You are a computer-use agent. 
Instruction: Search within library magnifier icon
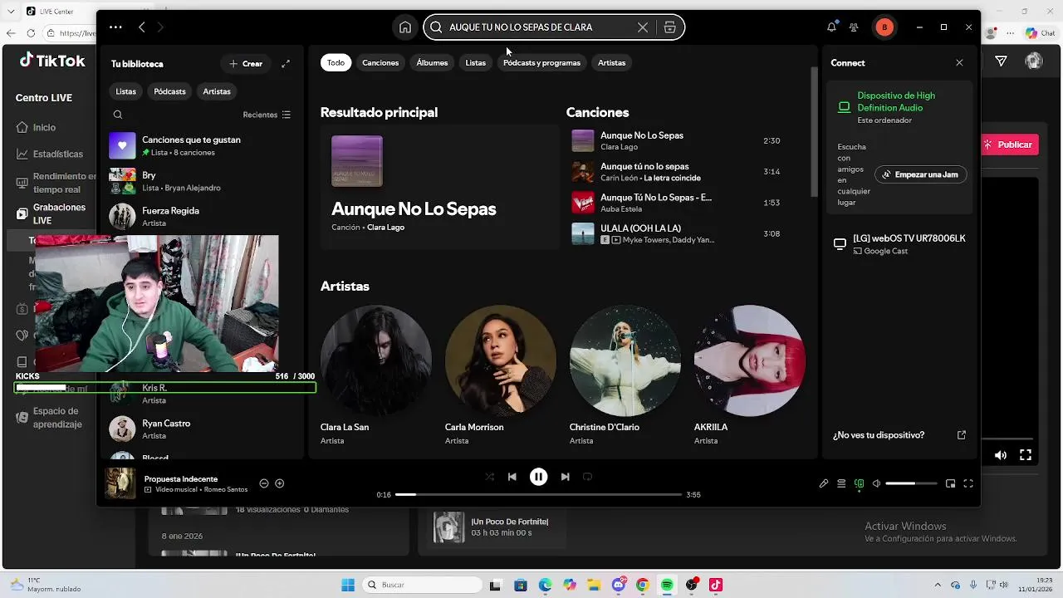pos(118,115)
